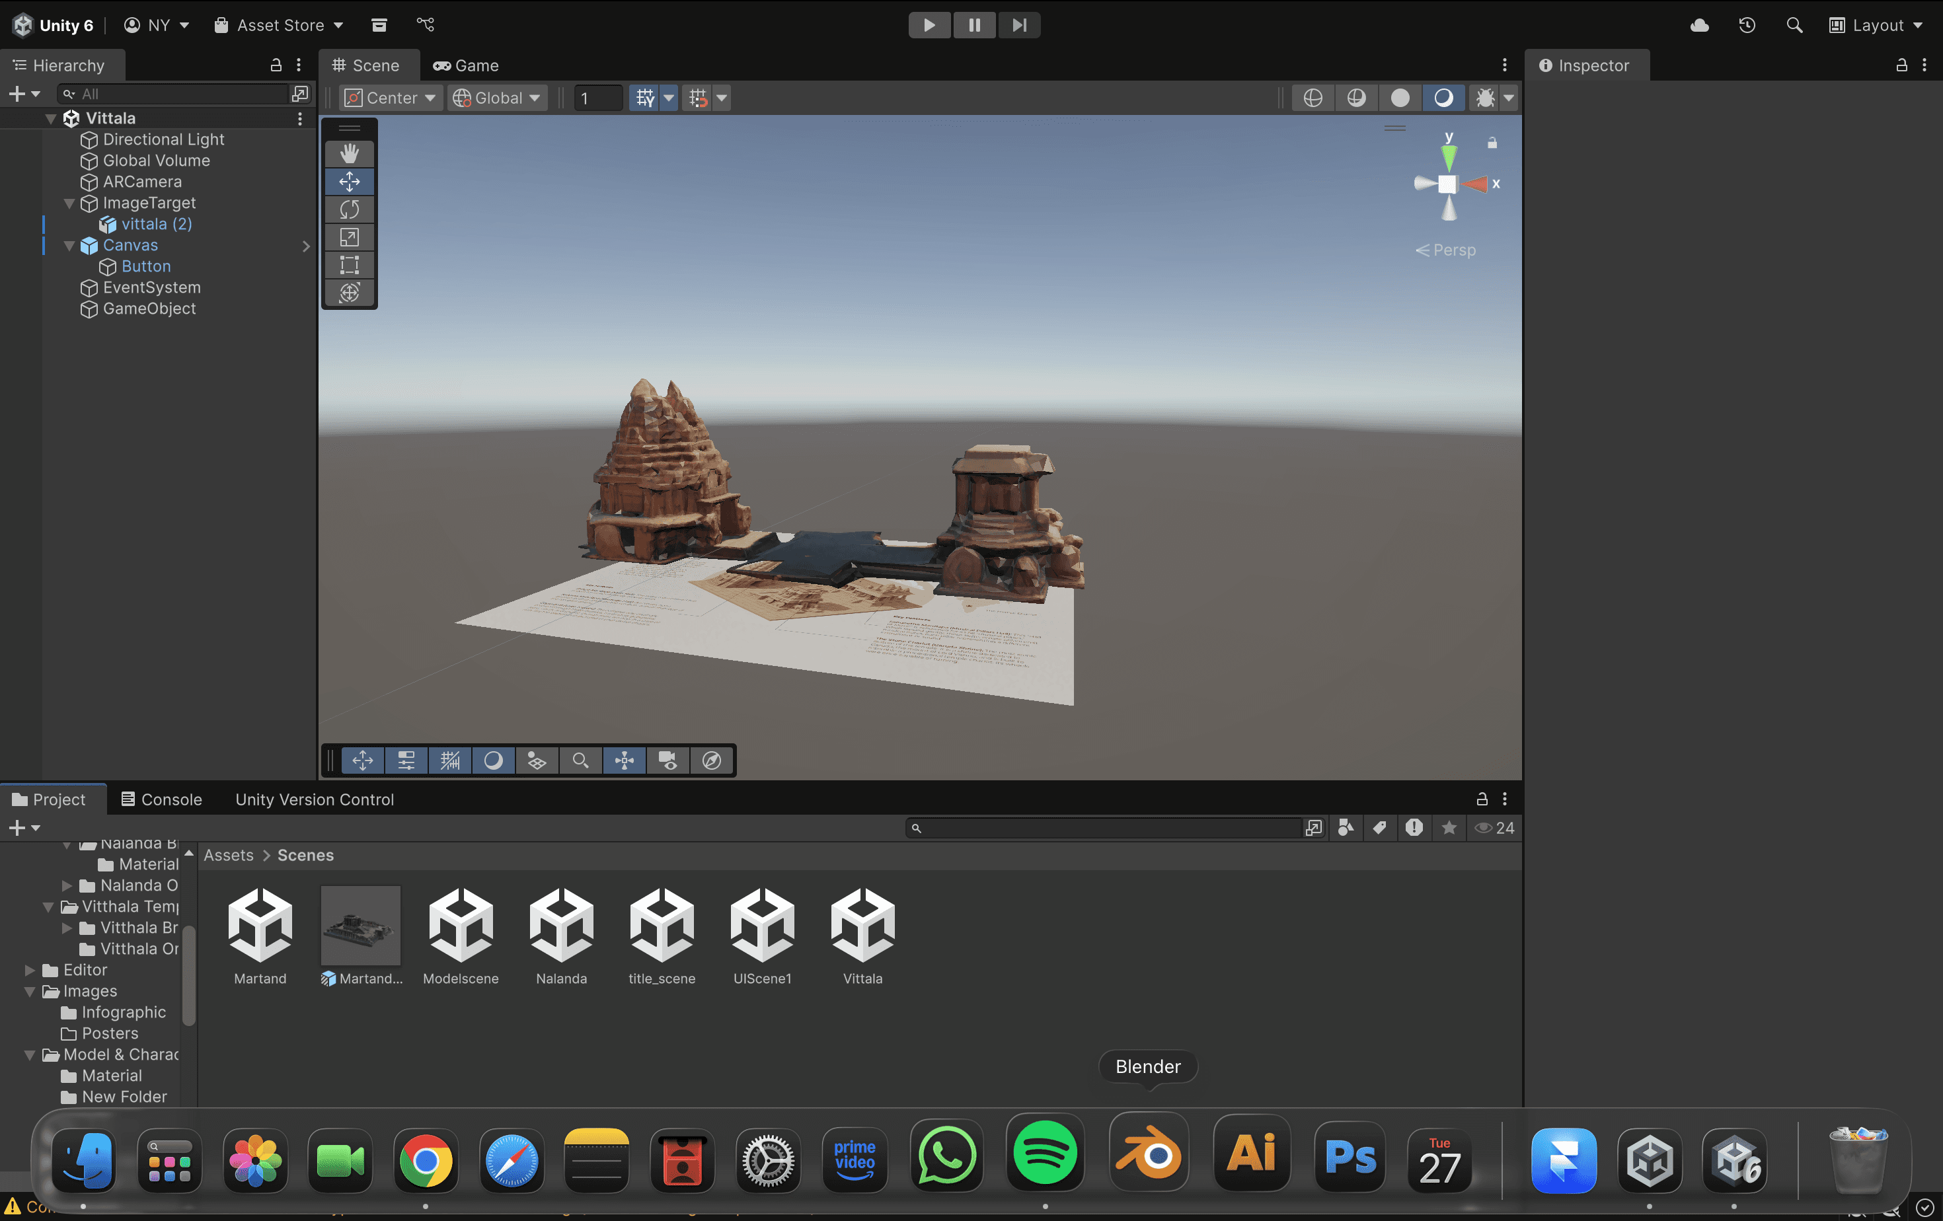This screenshot has width=1943, height=1221.
Task: Toggle the scene view grid visibility
Action: click(x=644, y=98)
